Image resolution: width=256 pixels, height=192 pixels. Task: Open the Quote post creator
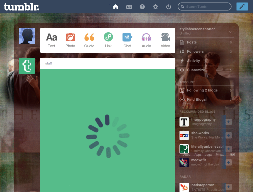(89, 40)
